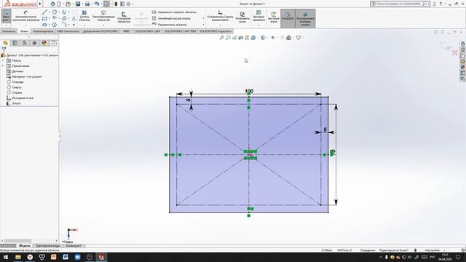The width and height of the screenshot is (466, 262).
Task: Open dropdown arrow beside Linear Sketch Pattern
Action: pos(203,18)
